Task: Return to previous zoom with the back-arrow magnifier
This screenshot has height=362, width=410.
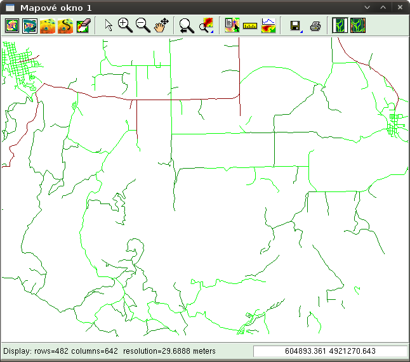Action: (x=186, y=25)
